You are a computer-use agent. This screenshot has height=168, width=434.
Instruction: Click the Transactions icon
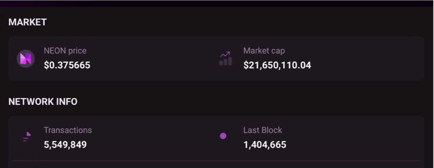click(x=27, y=137)
